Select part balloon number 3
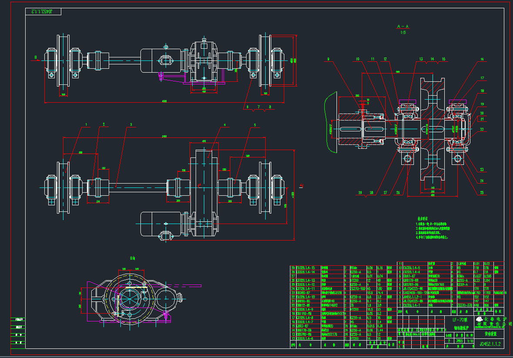Screen dimensions: 513x358 (130, 125)
